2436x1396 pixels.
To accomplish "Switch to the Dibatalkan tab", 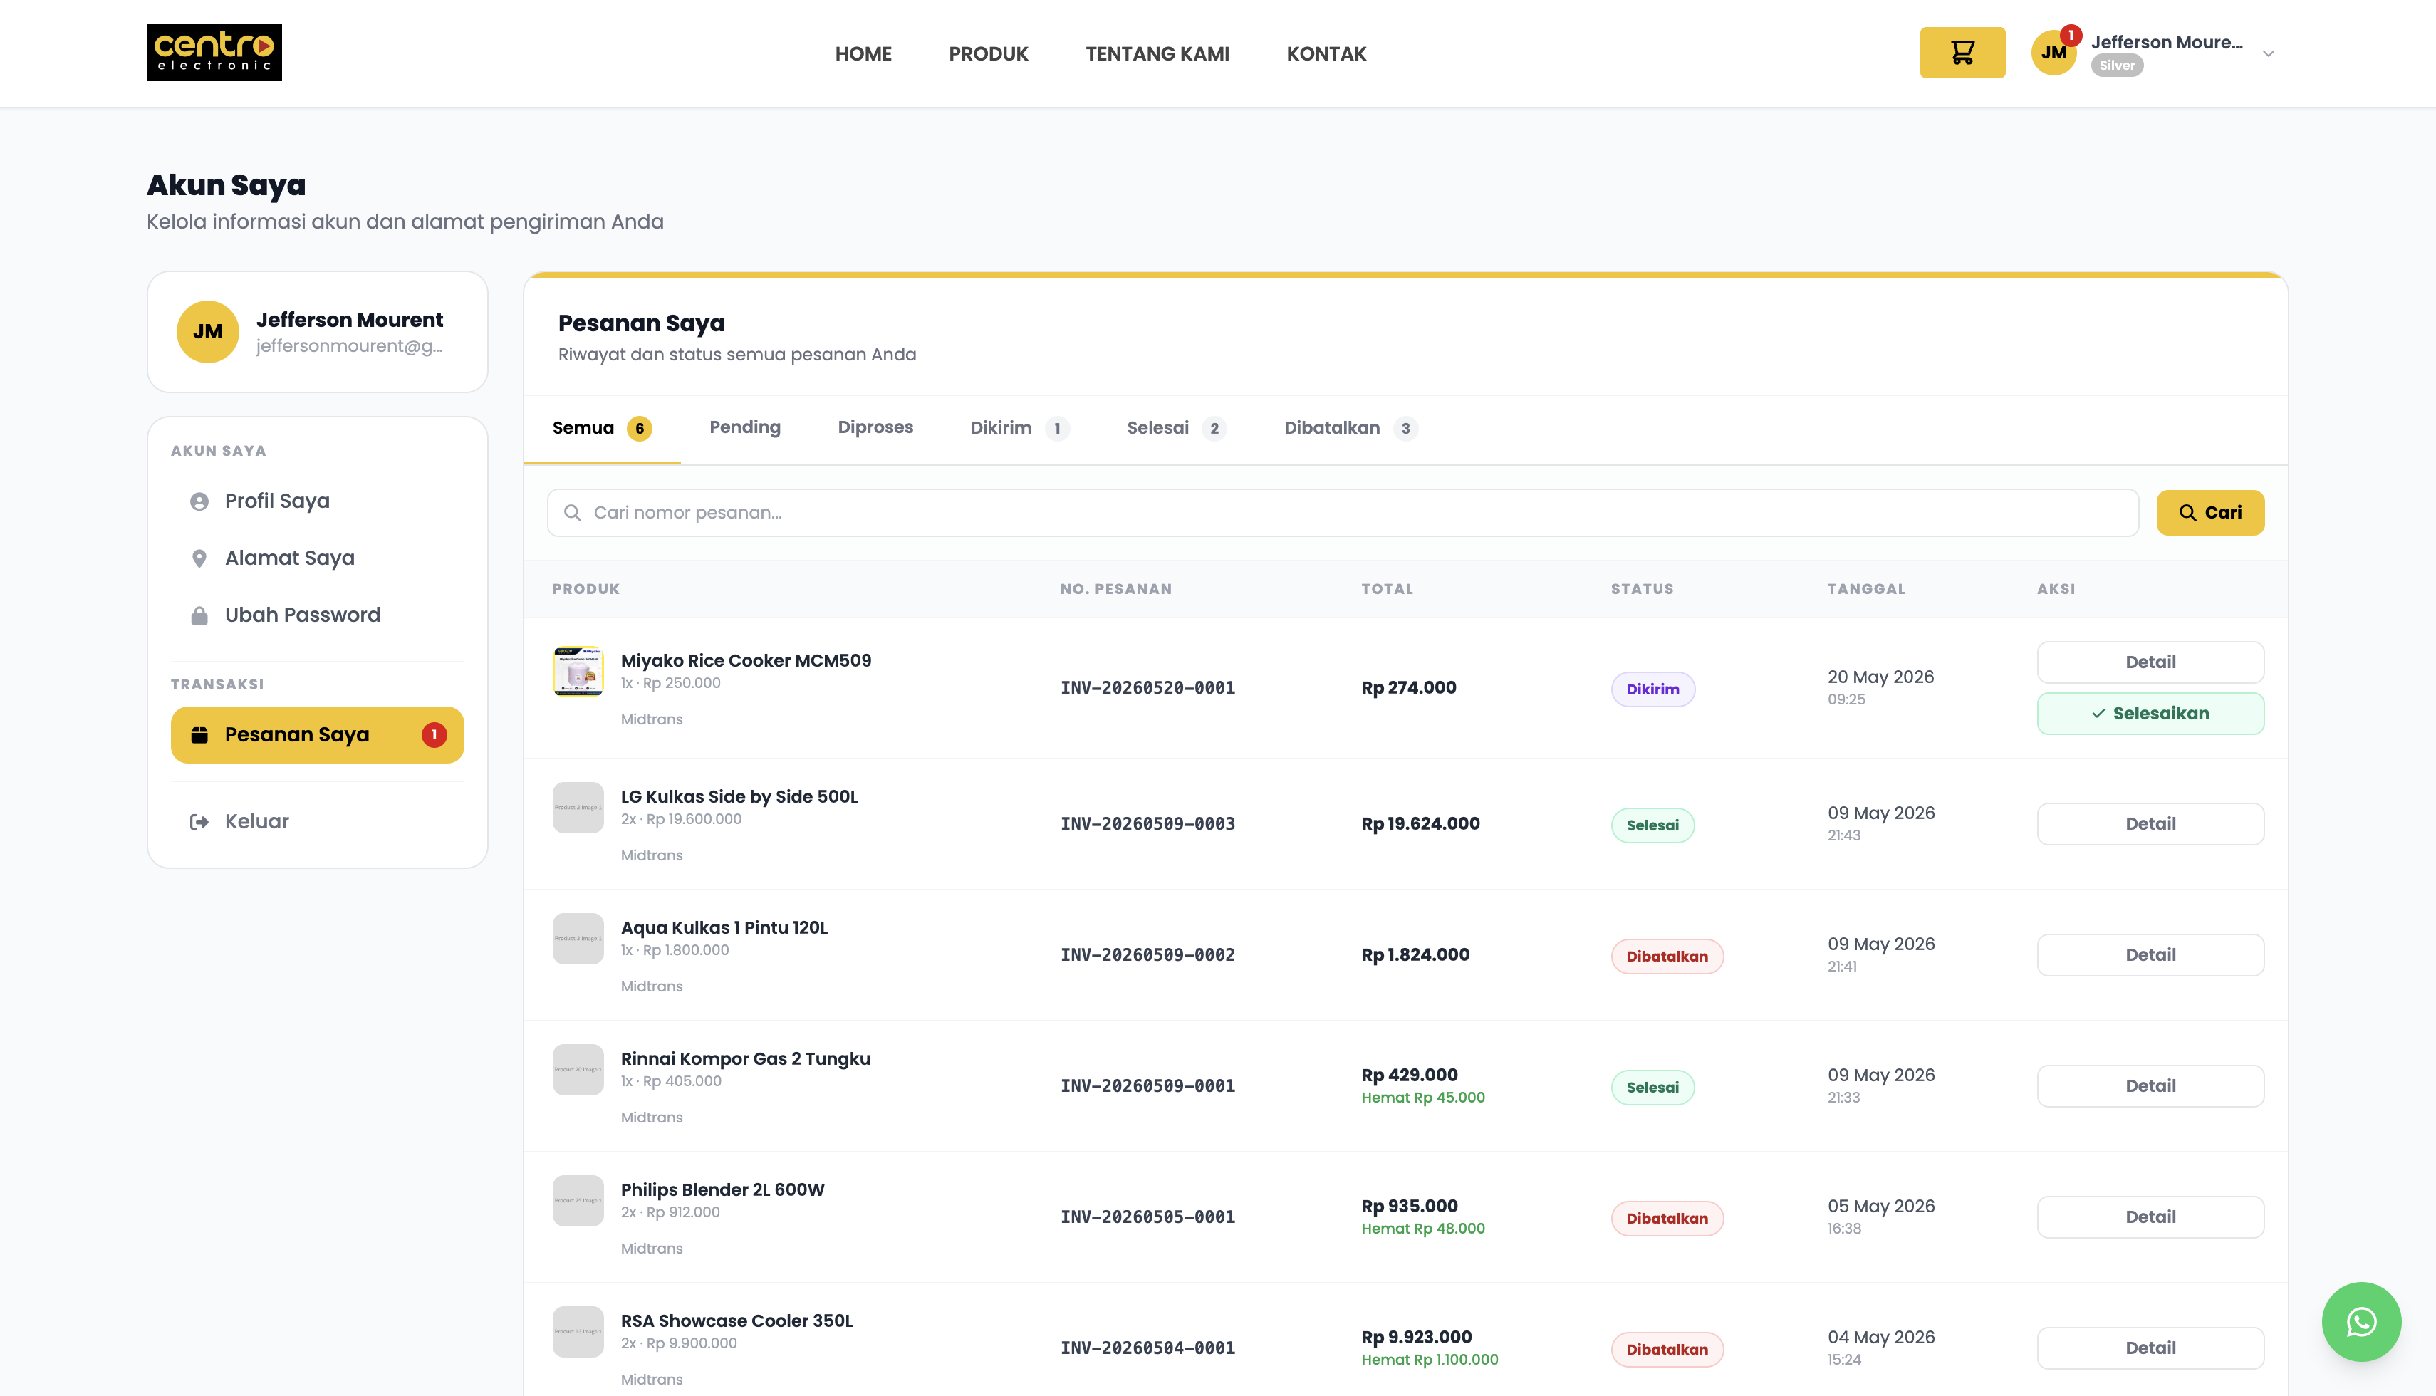I will click(1350, 429).
